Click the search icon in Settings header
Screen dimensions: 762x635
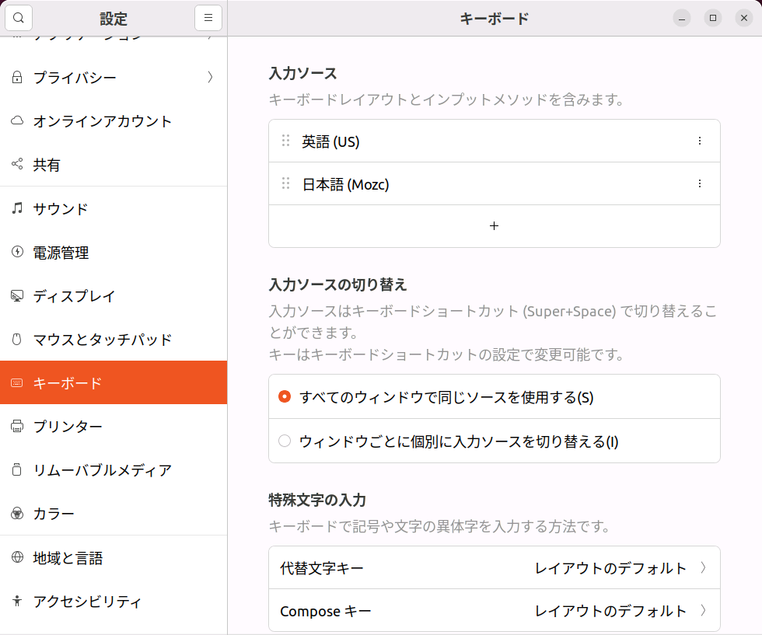[19, 18]
